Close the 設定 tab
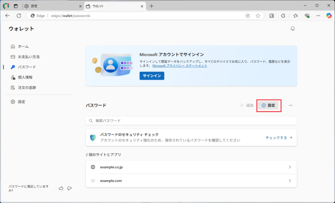This screenshot has height=203, width=335. (x=80, y=6)
